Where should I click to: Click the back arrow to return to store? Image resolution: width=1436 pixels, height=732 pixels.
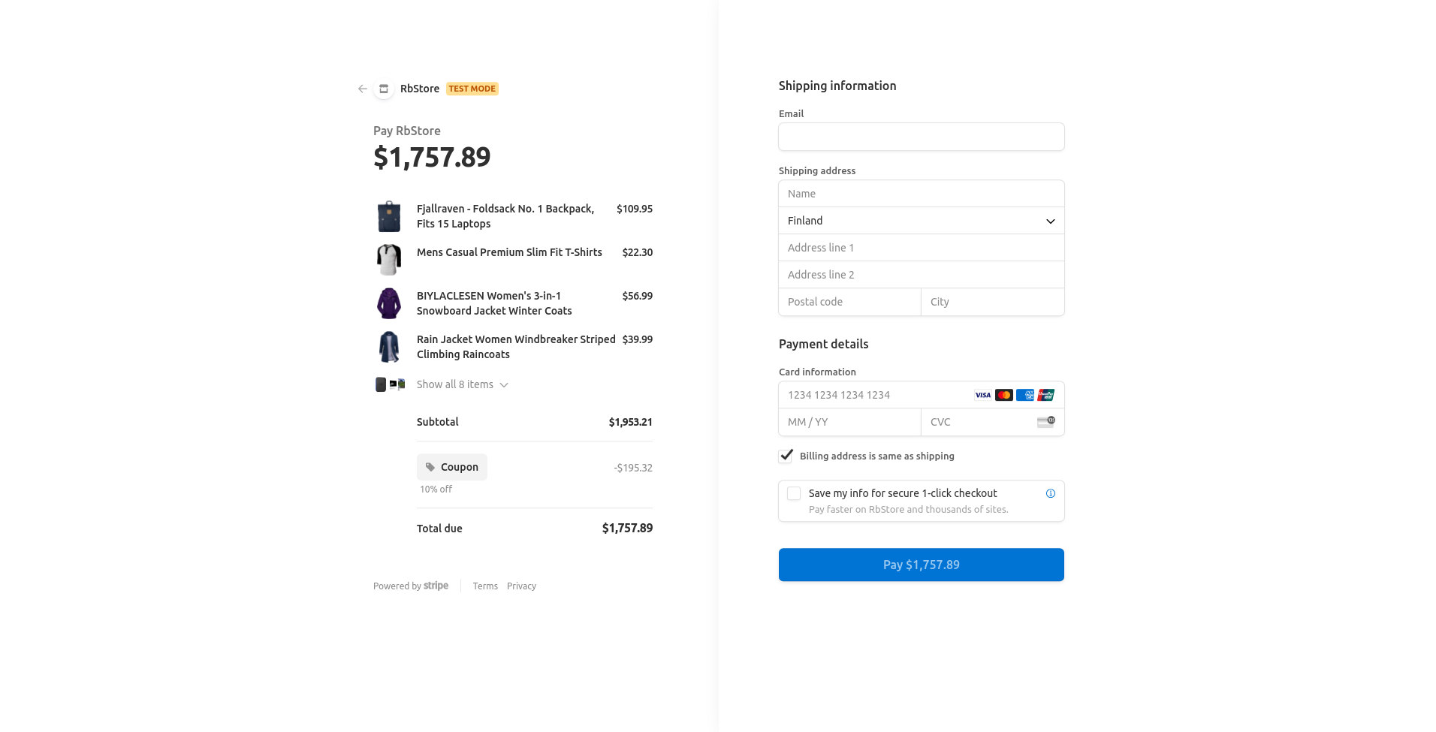(362, 89)
